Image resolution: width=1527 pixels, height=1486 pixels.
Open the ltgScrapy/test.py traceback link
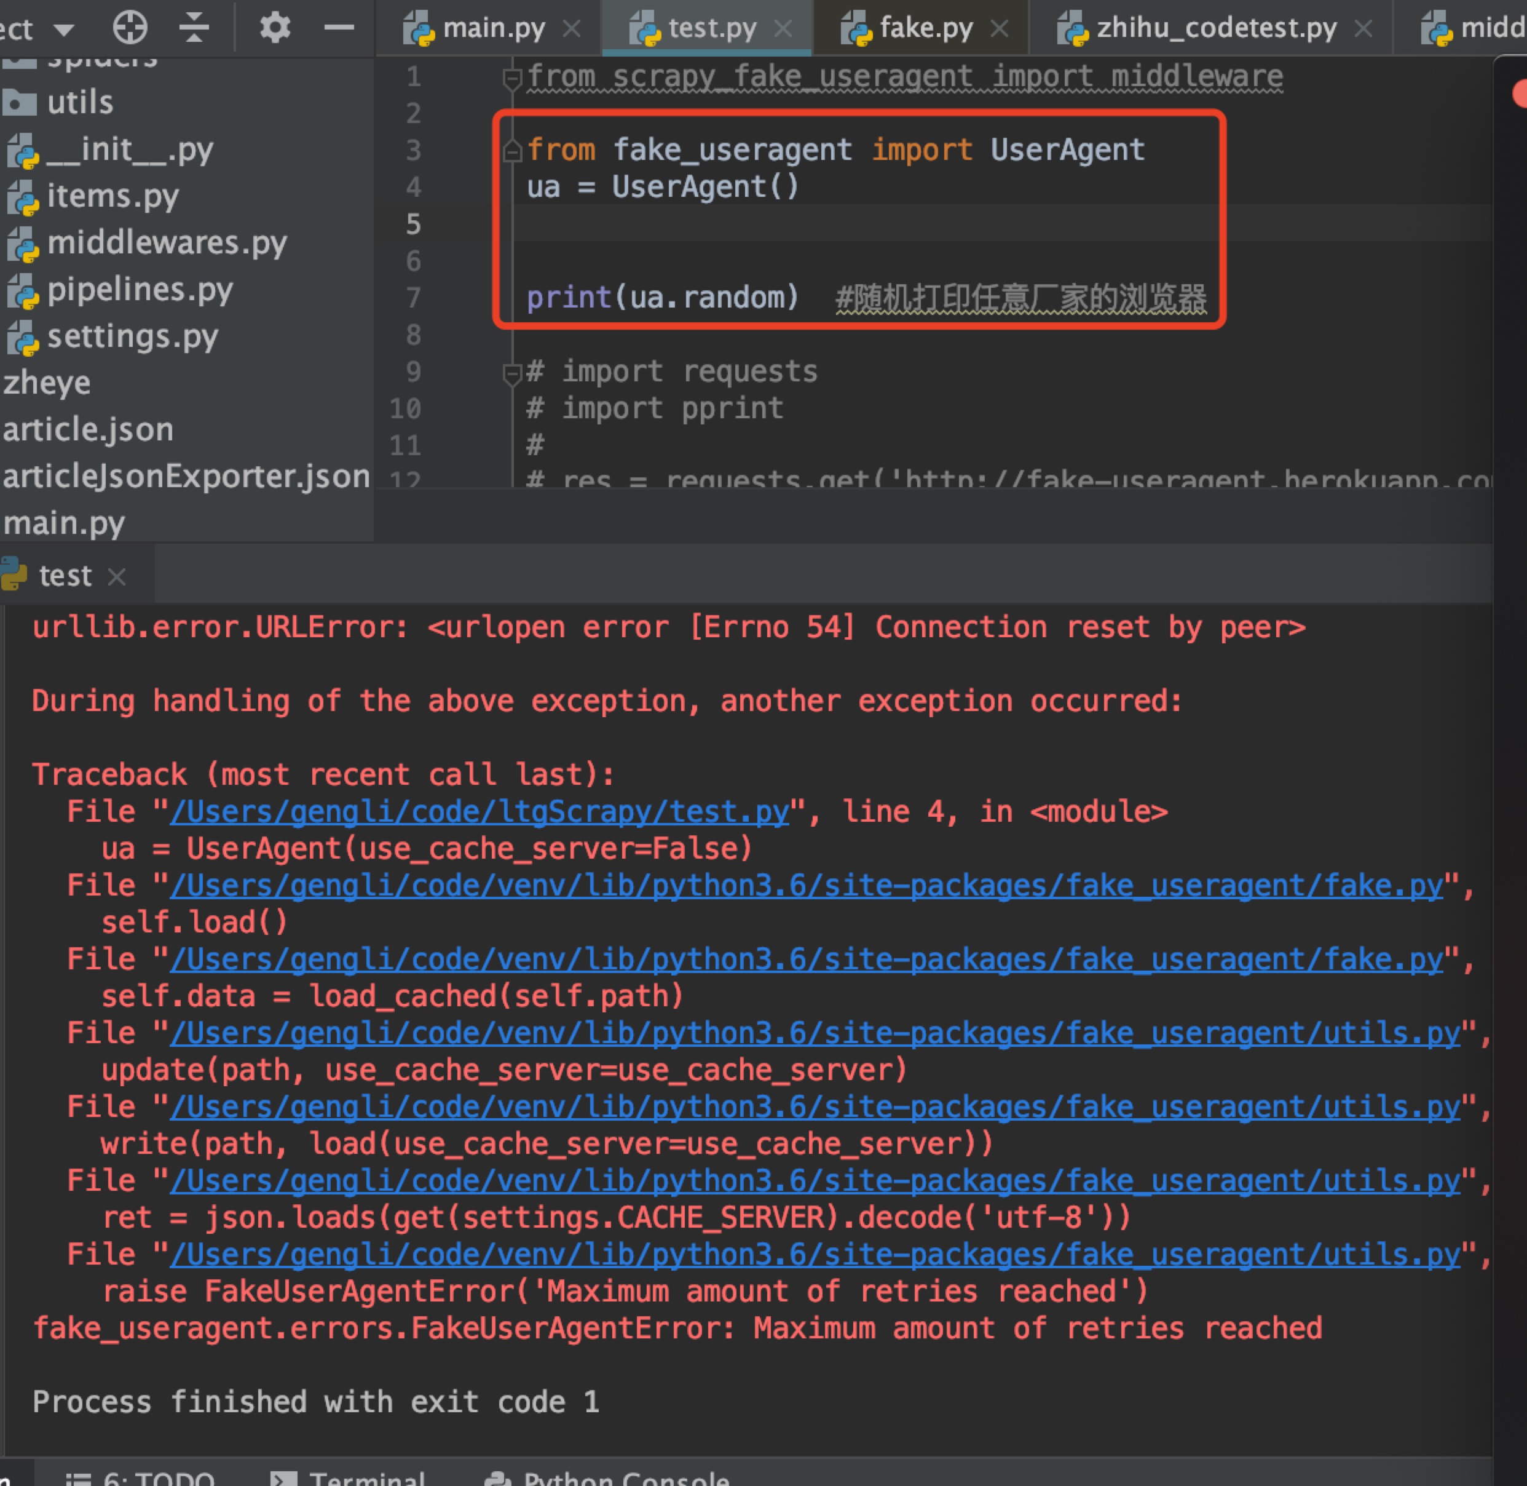point(479,812)
